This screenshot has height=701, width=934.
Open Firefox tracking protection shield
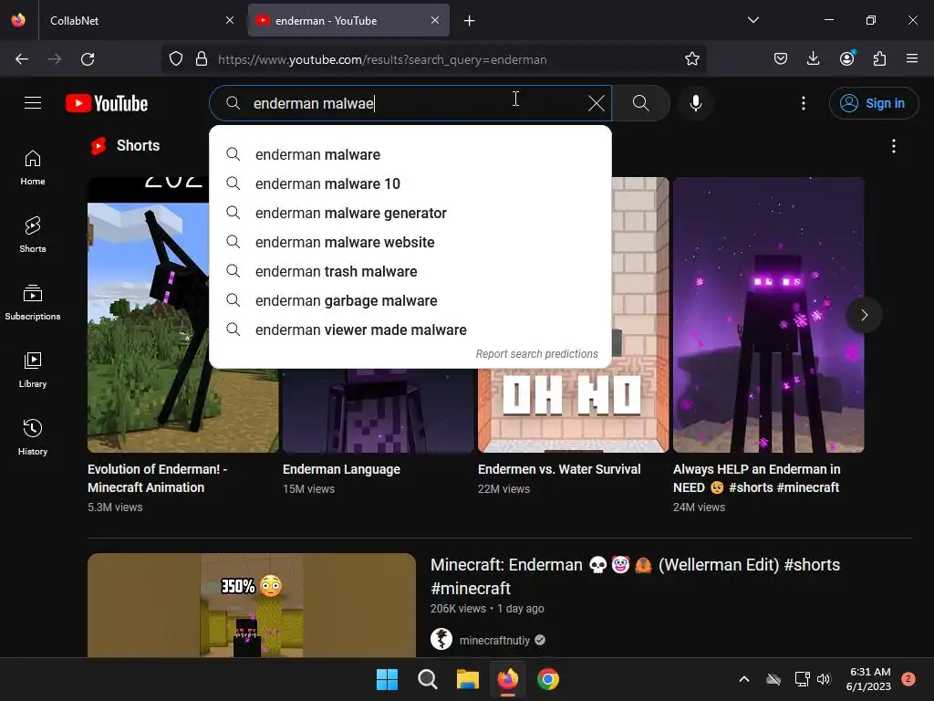coord(176,59)
